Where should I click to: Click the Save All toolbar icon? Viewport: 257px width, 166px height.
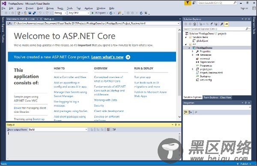[34, 13]
